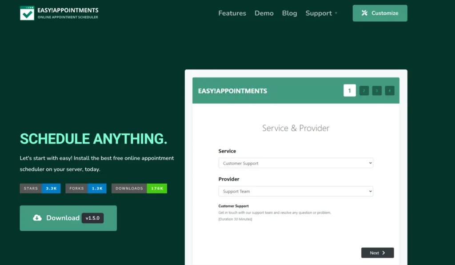Open the Provider dropdown showing Support Team

click(295, 191)
